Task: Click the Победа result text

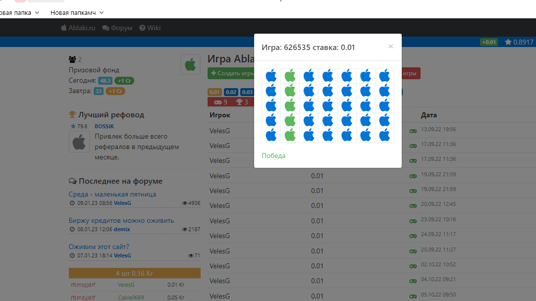Action: click(273, 155)
